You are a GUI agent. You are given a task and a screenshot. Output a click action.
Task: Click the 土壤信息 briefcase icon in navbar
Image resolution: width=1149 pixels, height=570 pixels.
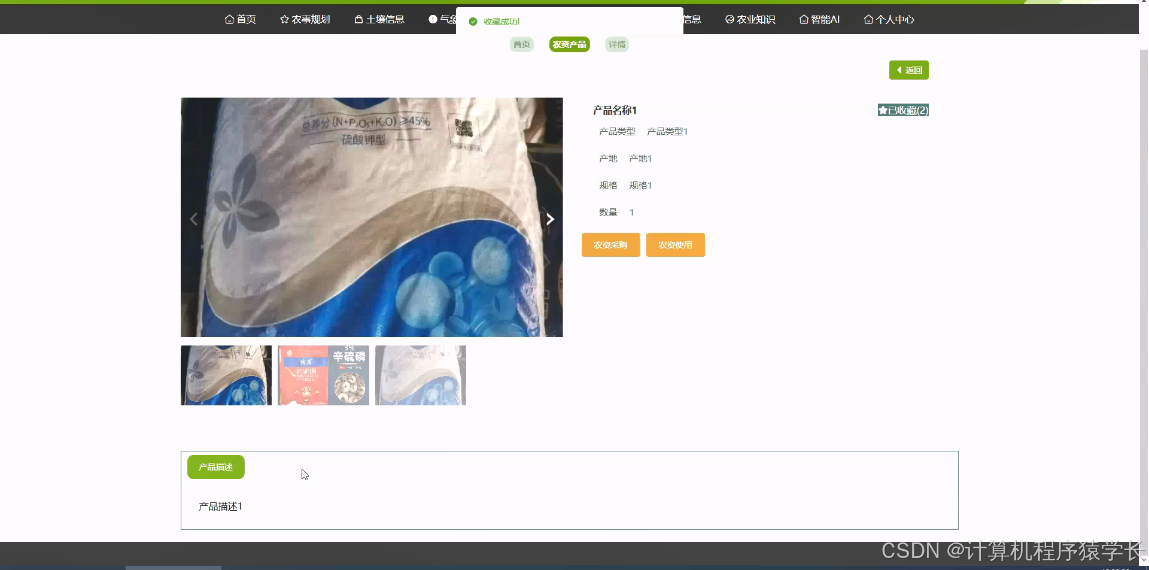(x=358, y=19)
